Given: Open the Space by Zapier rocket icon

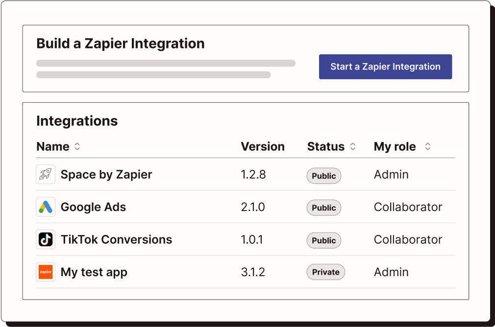Looking at the screenshot, I should (46, 174).
